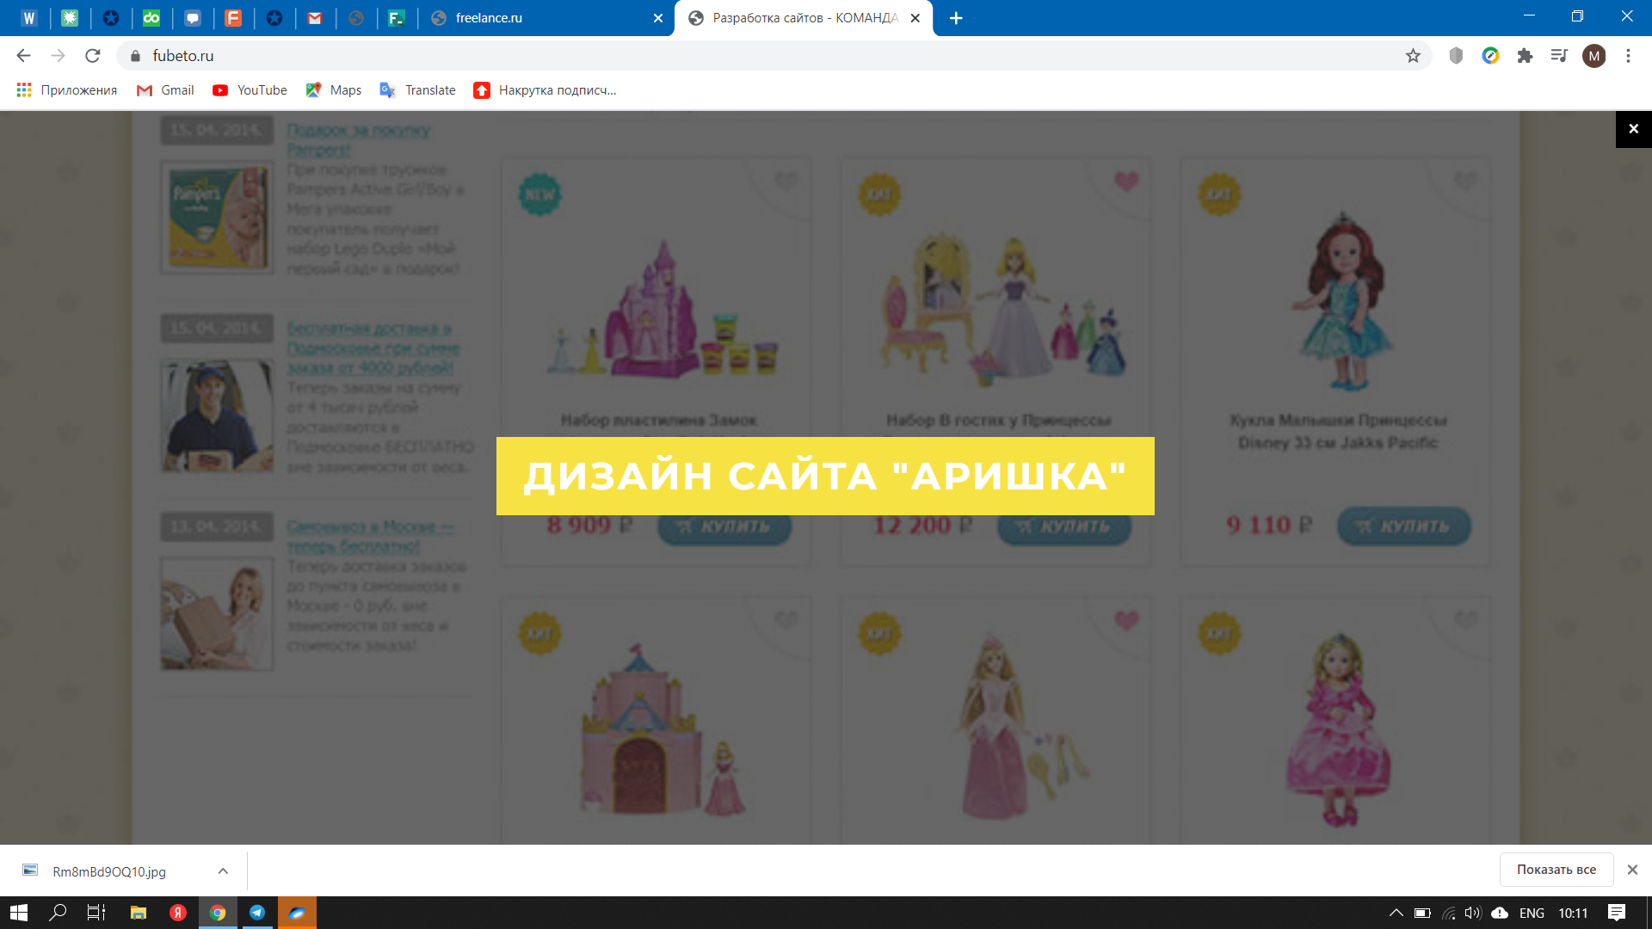
Task: Open the Windows Start menu
Action: (19, 913)
